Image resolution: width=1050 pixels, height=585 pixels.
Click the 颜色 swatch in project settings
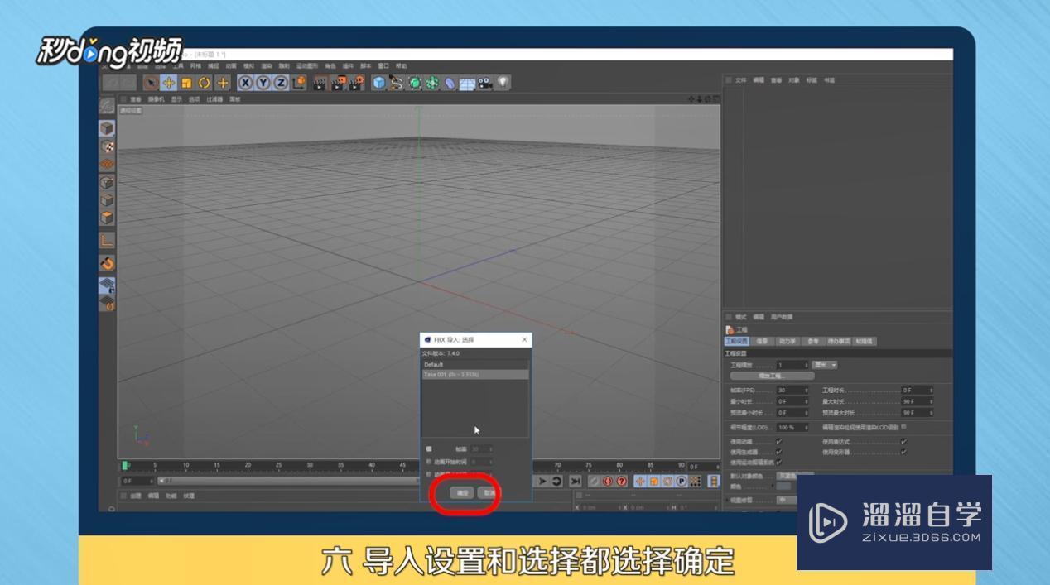(x=783, y=486)
